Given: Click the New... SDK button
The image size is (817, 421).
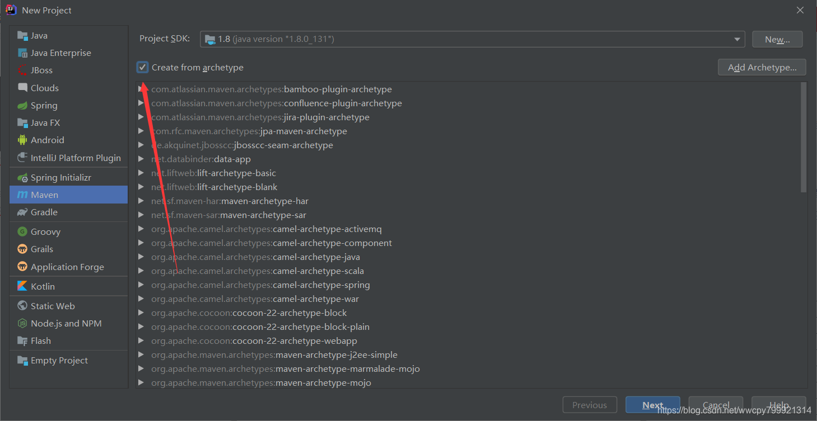Looking at the screenshot, I should [777, 39].
